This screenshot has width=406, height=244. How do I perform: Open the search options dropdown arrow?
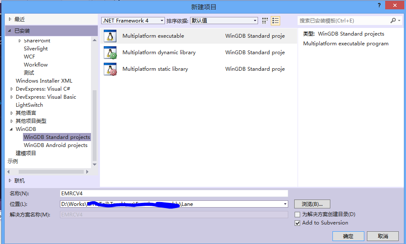point(399,20)
